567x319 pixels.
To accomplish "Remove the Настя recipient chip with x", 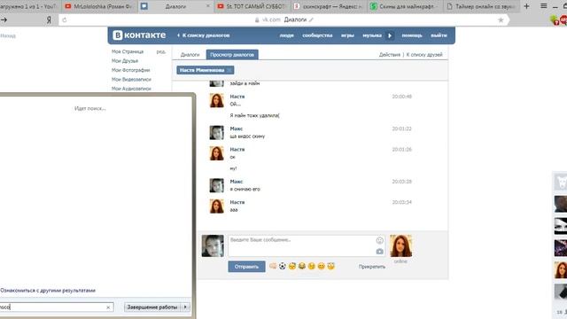I will point(229,70).
